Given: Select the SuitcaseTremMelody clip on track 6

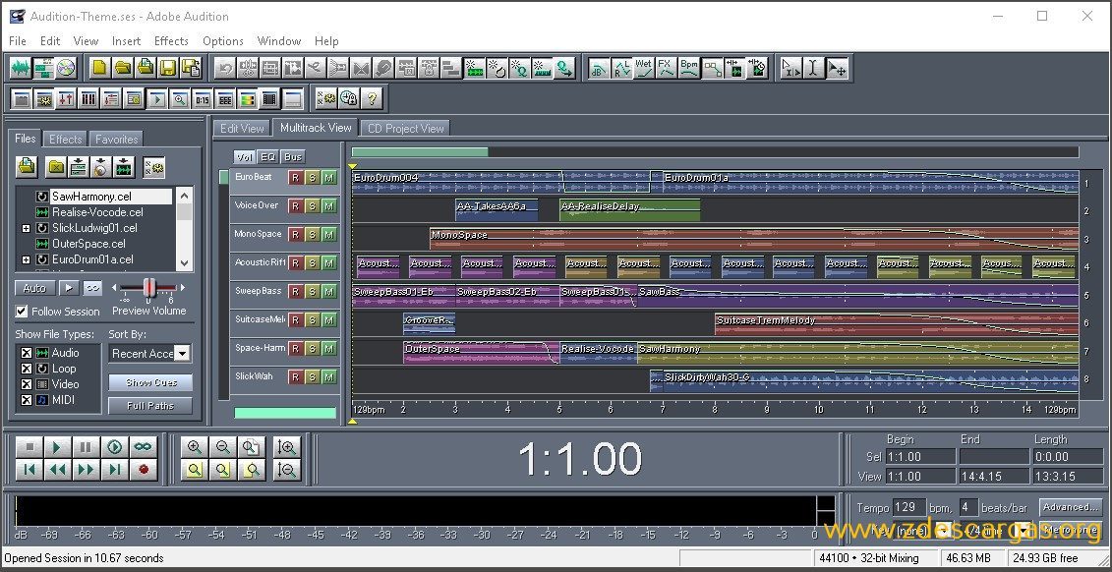Looking at the screenshot, I should (897, 323).
